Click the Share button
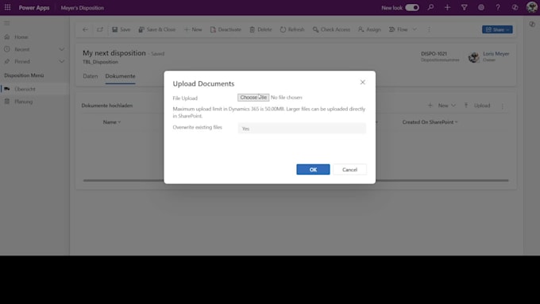Screen dimensions: 540x304 click(x=497, y=29)
